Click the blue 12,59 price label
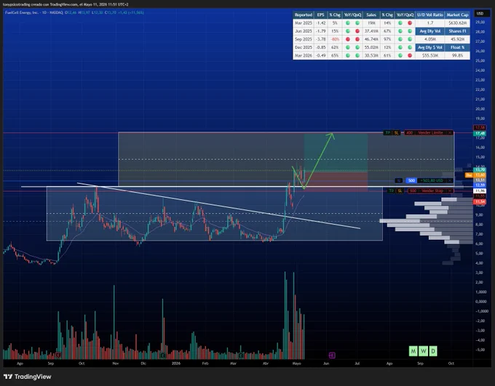The width and height of the screenshot is (495, 386). click(480, 185)
